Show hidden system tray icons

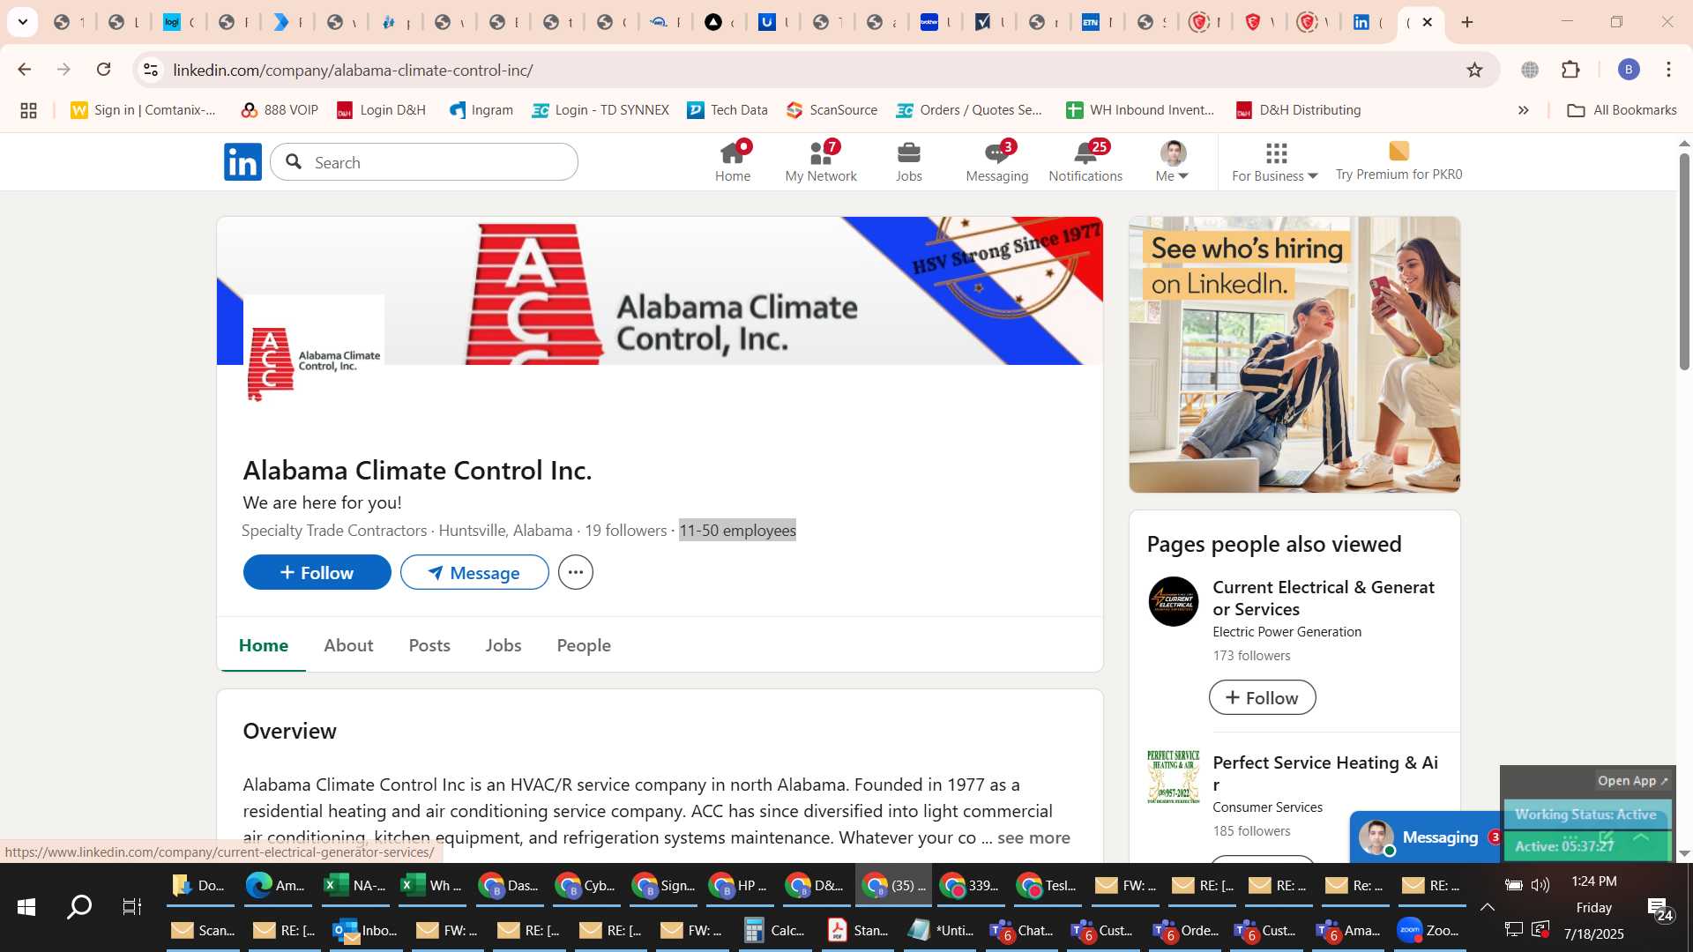click(1487, 907)
